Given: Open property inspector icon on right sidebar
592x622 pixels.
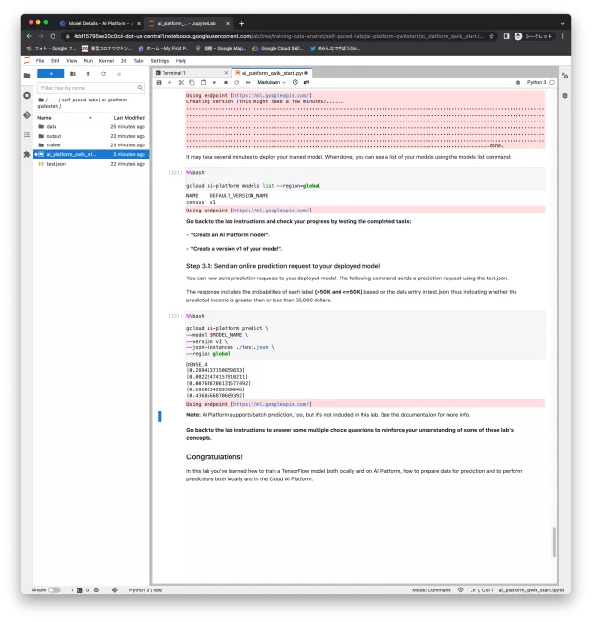Looking at the screenshot, I should pos(565,76).
